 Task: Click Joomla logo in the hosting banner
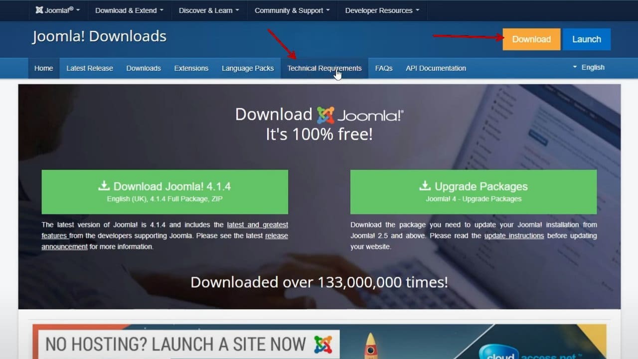coord(323,345)
